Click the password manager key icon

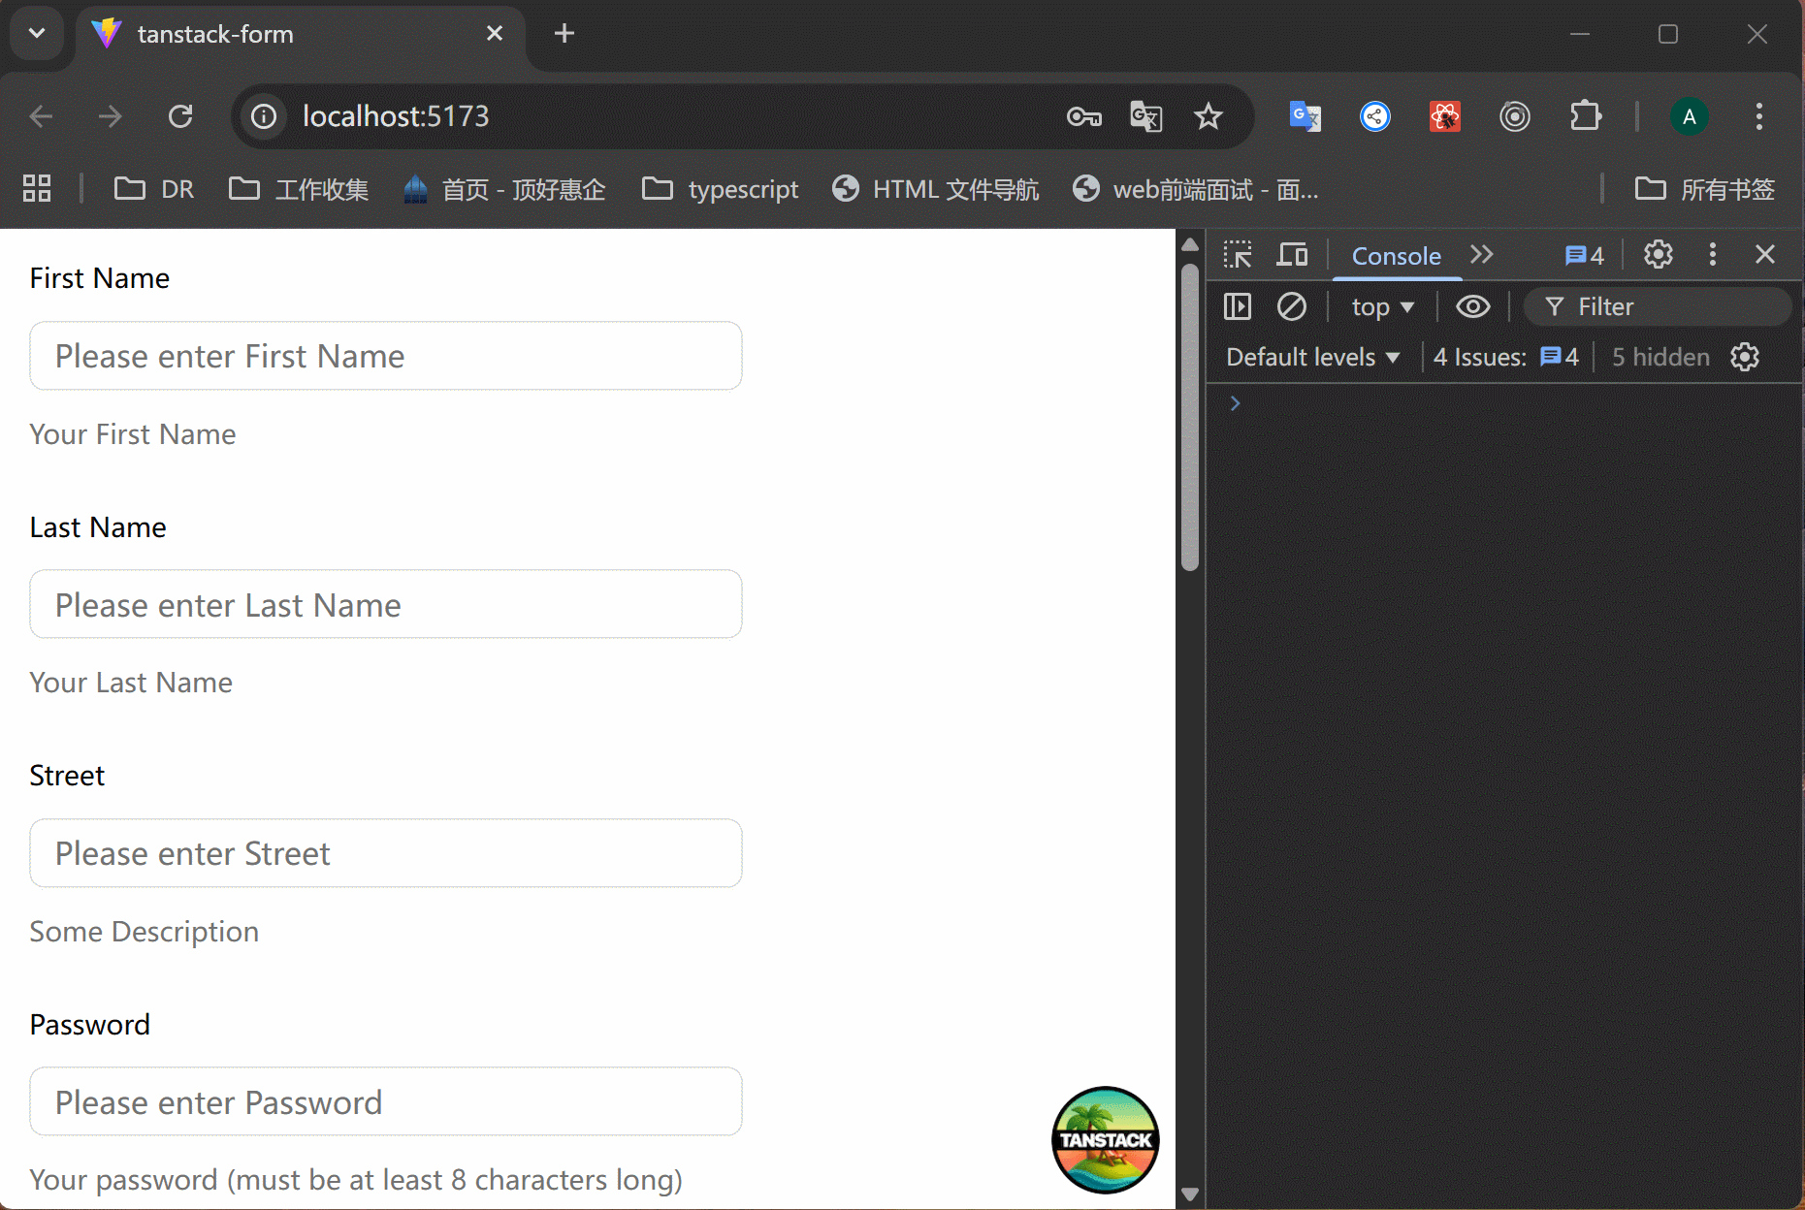[1083, 117]
